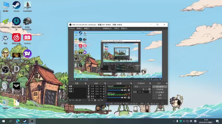
Task: Pop out the 控件 dock panel
Action: click(x=167, y=83)
